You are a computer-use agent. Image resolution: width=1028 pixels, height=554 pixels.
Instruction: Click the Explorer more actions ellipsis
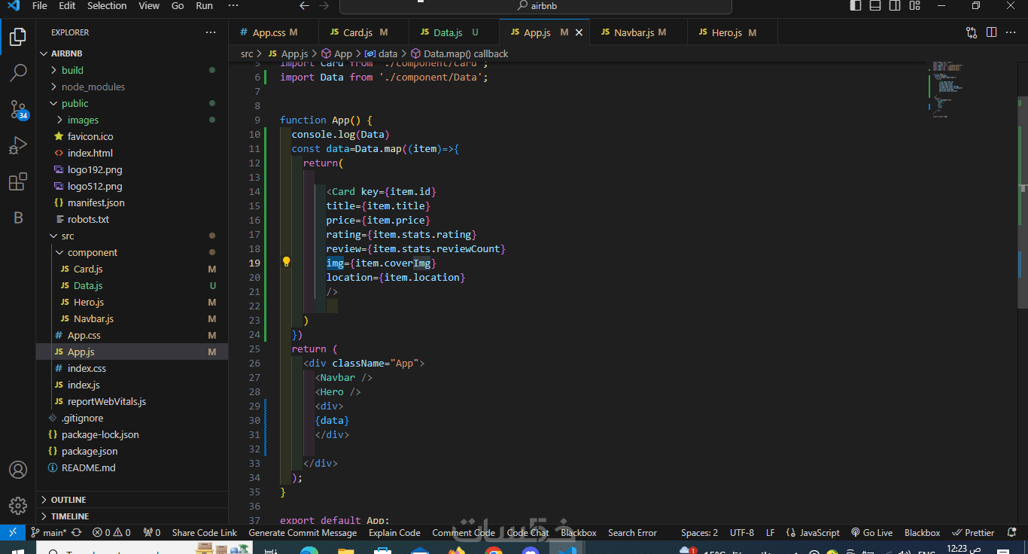coord(211,32)
